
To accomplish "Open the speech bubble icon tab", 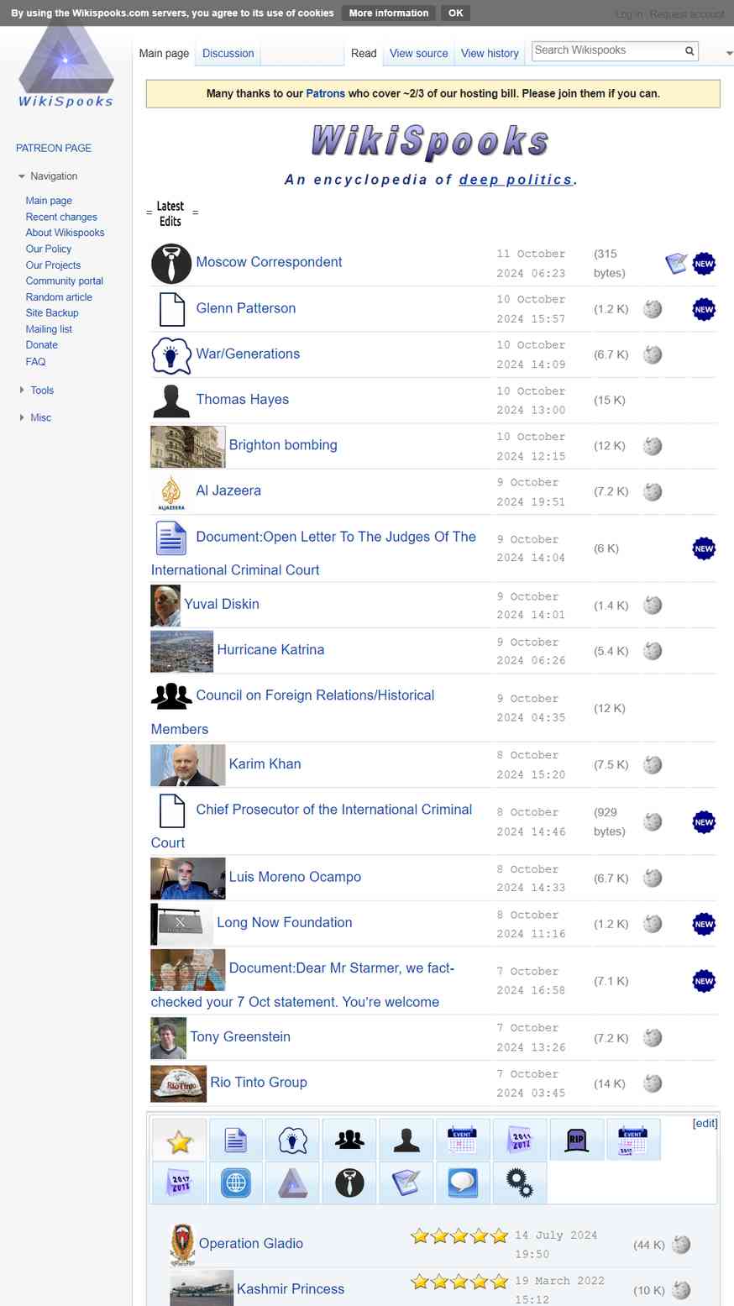I will click(463, 1183).
